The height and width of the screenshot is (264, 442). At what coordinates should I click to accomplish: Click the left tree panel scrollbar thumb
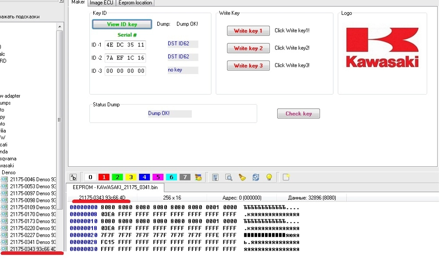click(x=60, y=120)
